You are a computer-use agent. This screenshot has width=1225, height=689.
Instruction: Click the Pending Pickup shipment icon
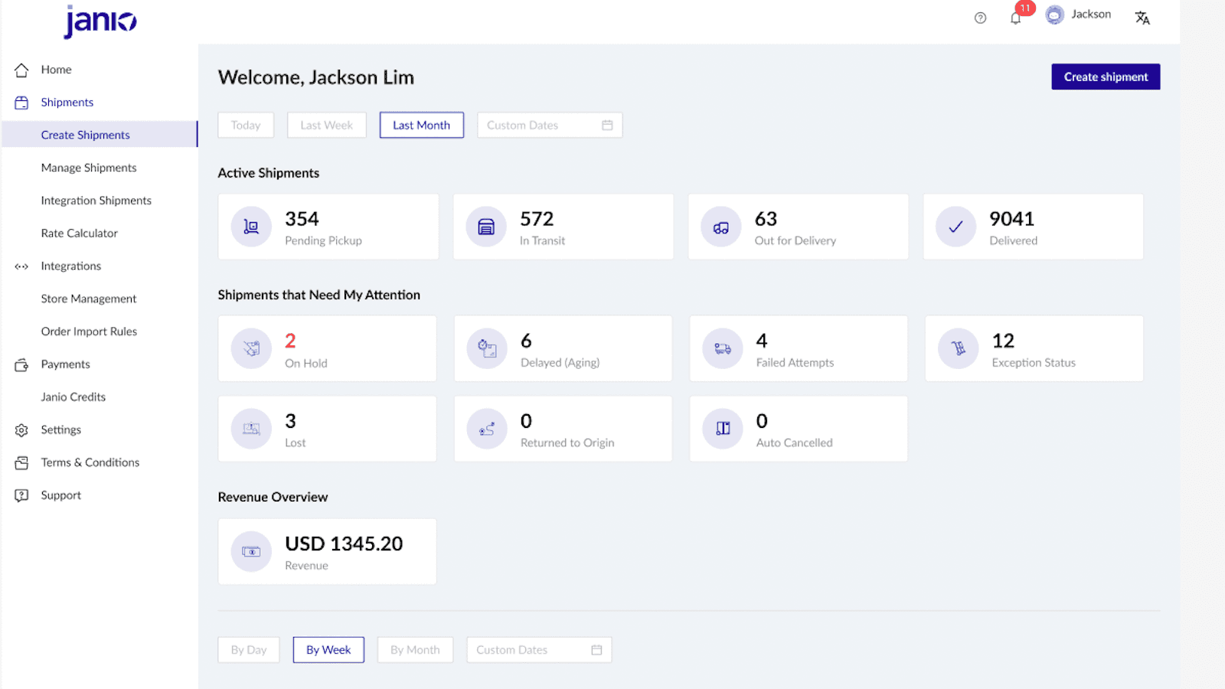point(250,227)
